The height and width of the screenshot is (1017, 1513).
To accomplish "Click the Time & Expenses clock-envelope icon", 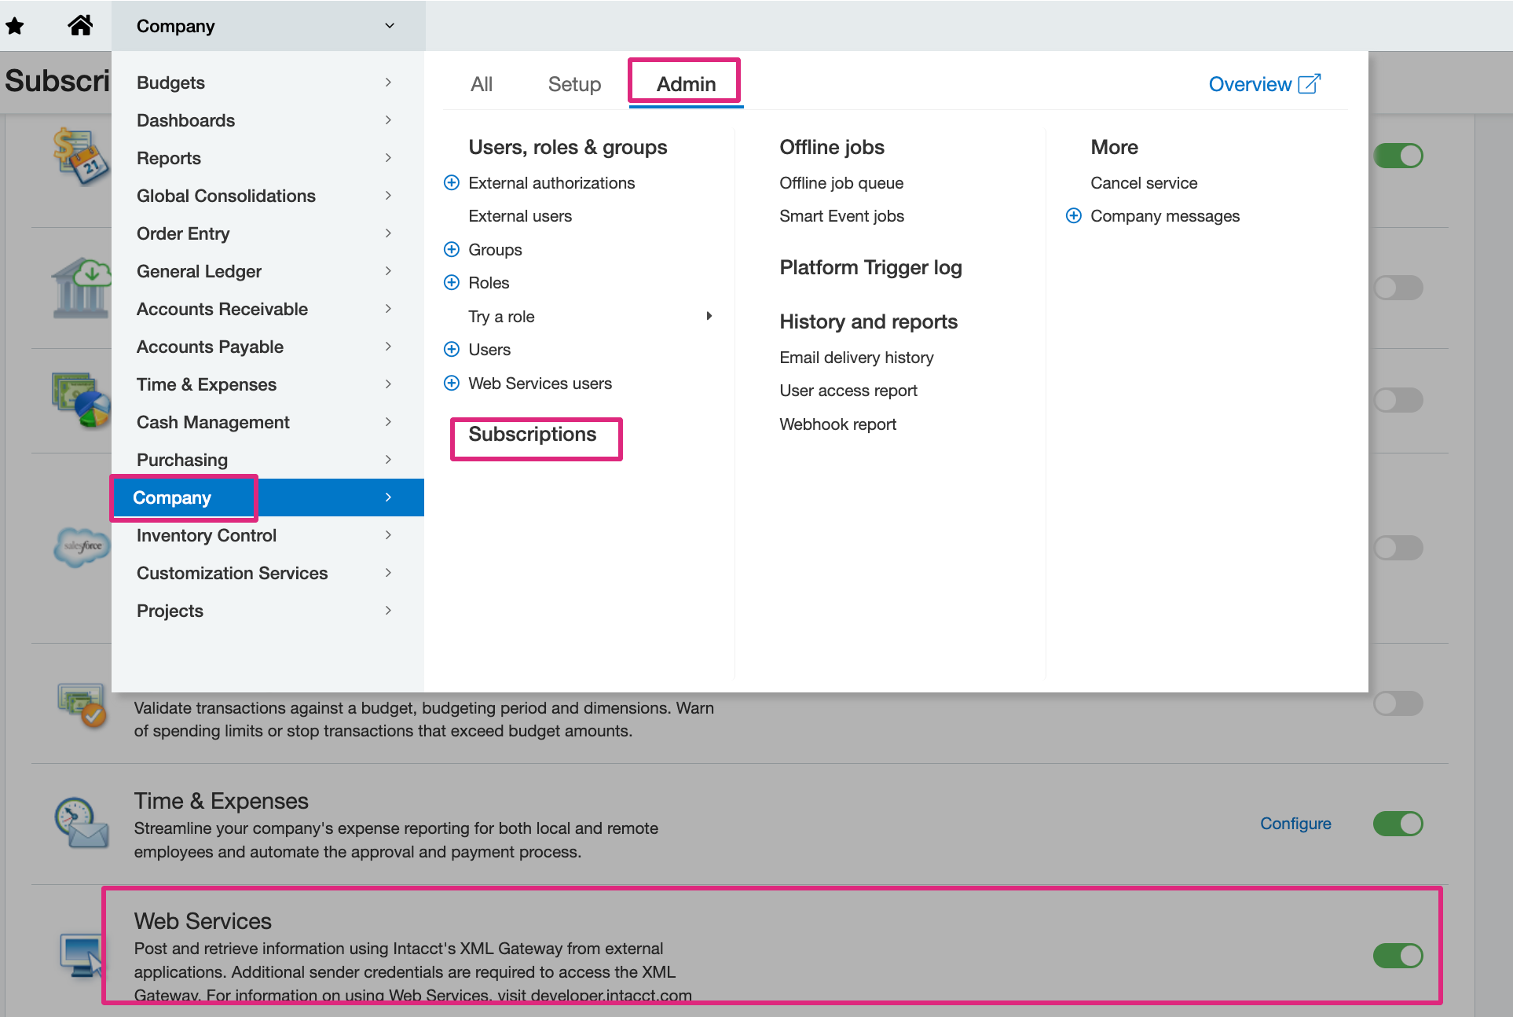I will tap(82, 824).
